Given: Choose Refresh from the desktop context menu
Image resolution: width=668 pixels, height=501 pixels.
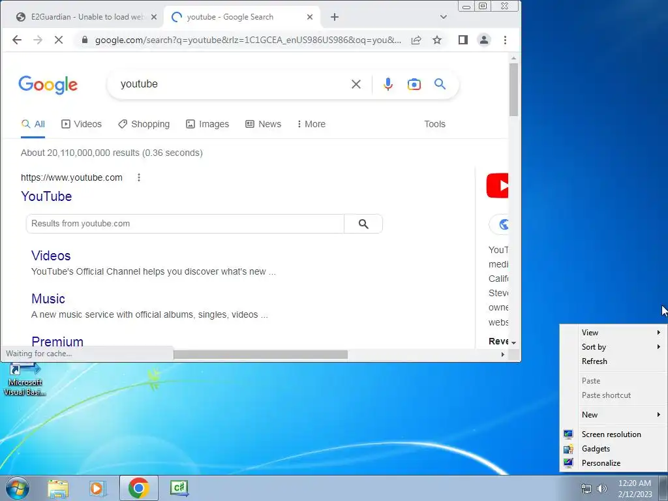Looking at the screenshot, I should [x=614, y=361].
